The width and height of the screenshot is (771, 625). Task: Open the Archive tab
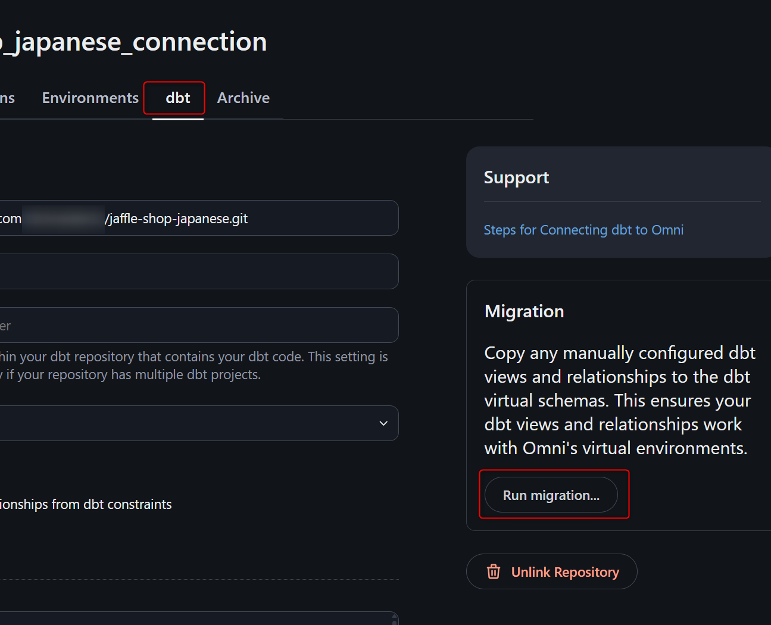click(x=243, y=98)
